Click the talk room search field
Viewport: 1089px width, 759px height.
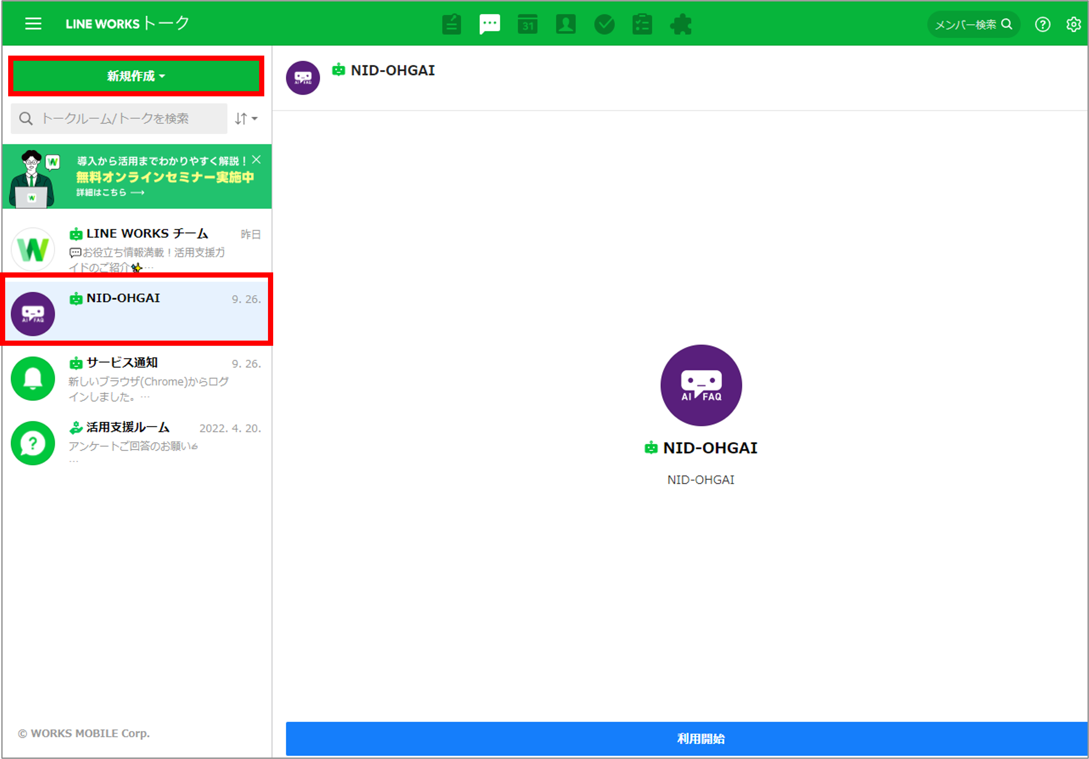click(x=119, y=119)
